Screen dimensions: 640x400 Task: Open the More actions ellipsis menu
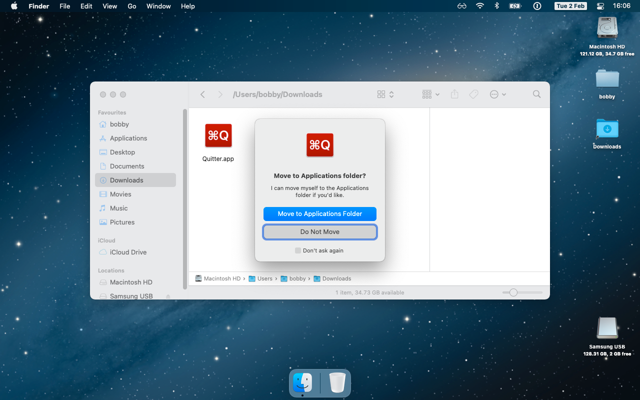[x=498, y=94]
